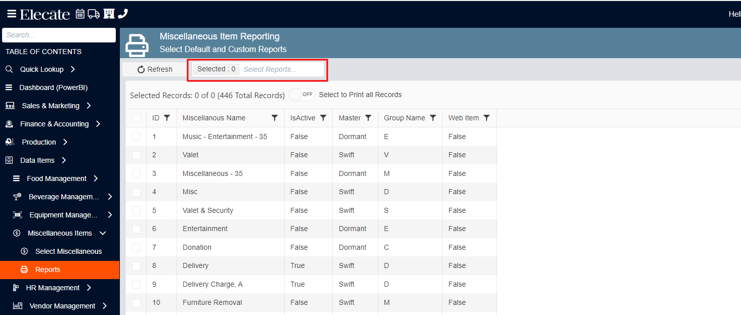Viewport: 741px width, 315px height.
Task: Click the phone icon in top bar
Action: tap(123, 14)
